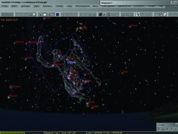178x134 pixels.
Task: Click the large G icon in the toolbar
Action: click(109, 15)
